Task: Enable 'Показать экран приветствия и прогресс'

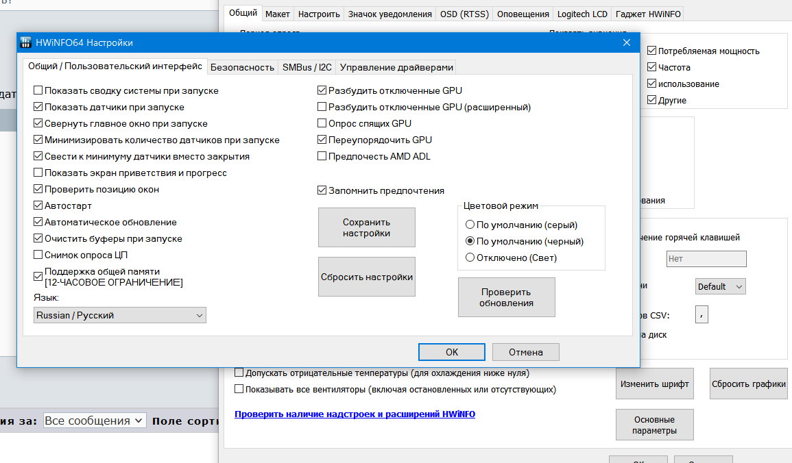Action: pos(38,173)
